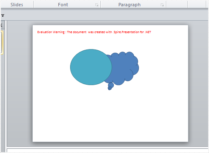Click inside the notes pane below the slide

(107, 150)
